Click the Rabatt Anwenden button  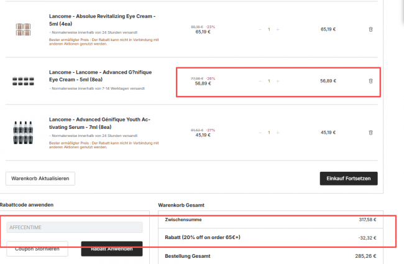(x=112, y=249)
